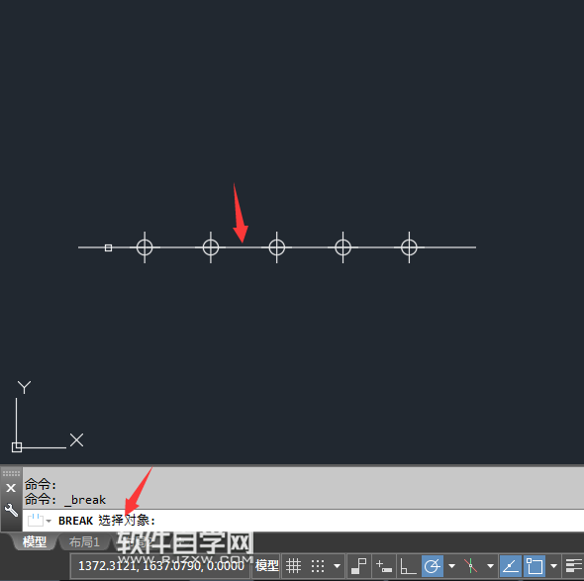Click the 模型 status bar button
584x581 pixels.
click(x=266, y=566)
